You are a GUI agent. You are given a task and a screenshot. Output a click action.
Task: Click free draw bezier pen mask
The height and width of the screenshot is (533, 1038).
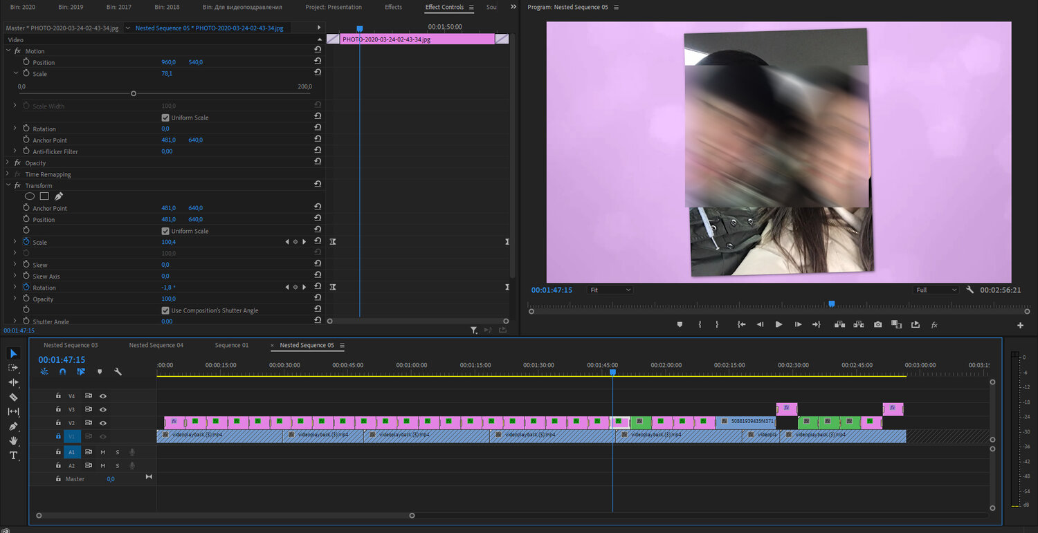pyautogui.click(x=59, y=196)
